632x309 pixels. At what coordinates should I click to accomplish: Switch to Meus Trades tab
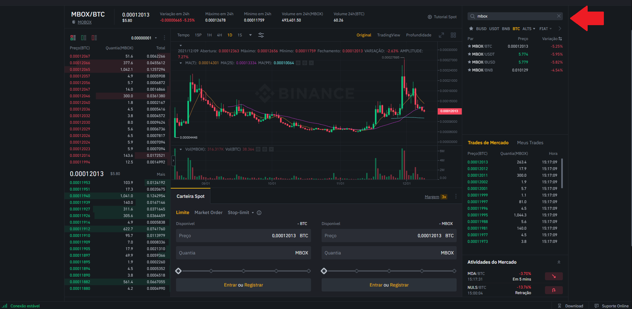(x=530, y=143)
